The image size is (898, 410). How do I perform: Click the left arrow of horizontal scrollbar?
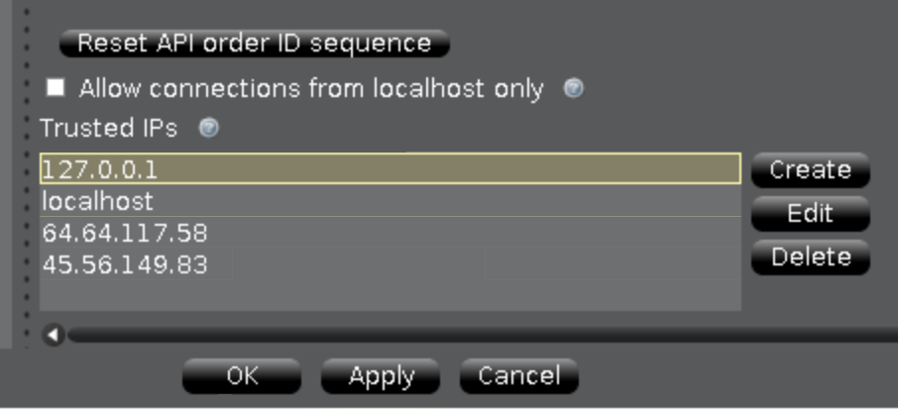tap(54, 335)
